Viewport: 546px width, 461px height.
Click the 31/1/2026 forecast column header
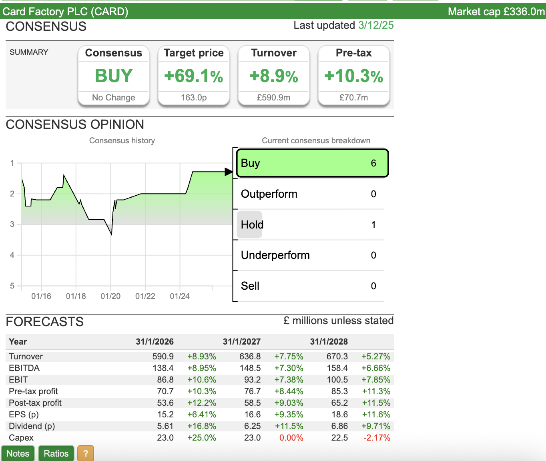pyautogui.click(x=155, y=342)
